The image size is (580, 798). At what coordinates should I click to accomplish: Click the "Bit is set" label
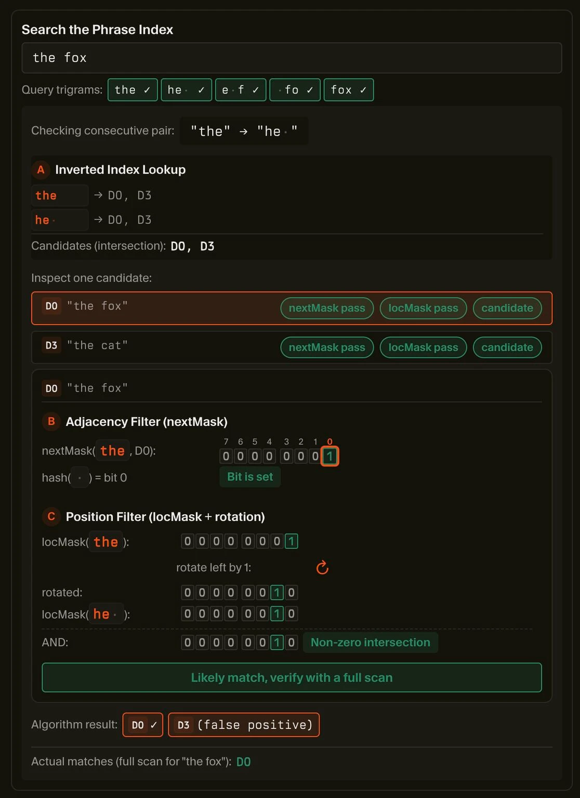[x=250, y=477]
